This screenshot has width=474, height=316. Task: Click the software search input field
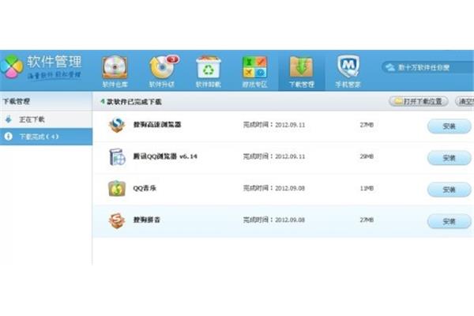click(x=427, y=67)
